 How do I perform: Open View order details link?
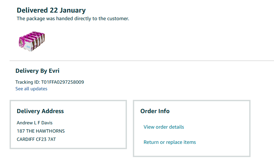(x=164, y=127)
